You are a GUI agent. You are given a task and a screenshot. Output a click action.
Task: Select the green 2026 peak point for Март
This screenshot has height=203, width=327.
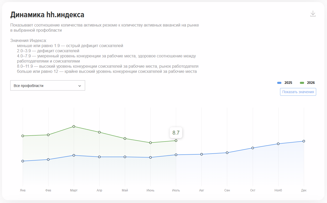pyautogui.click(x=74, y=126)
